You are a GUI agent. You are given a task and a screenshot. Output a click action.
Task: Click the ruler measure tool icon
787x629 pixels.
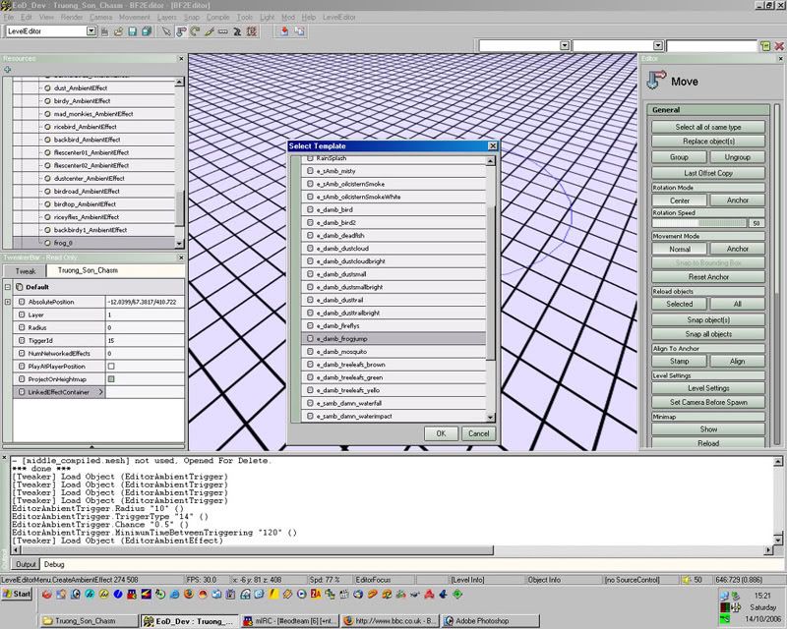223,31
